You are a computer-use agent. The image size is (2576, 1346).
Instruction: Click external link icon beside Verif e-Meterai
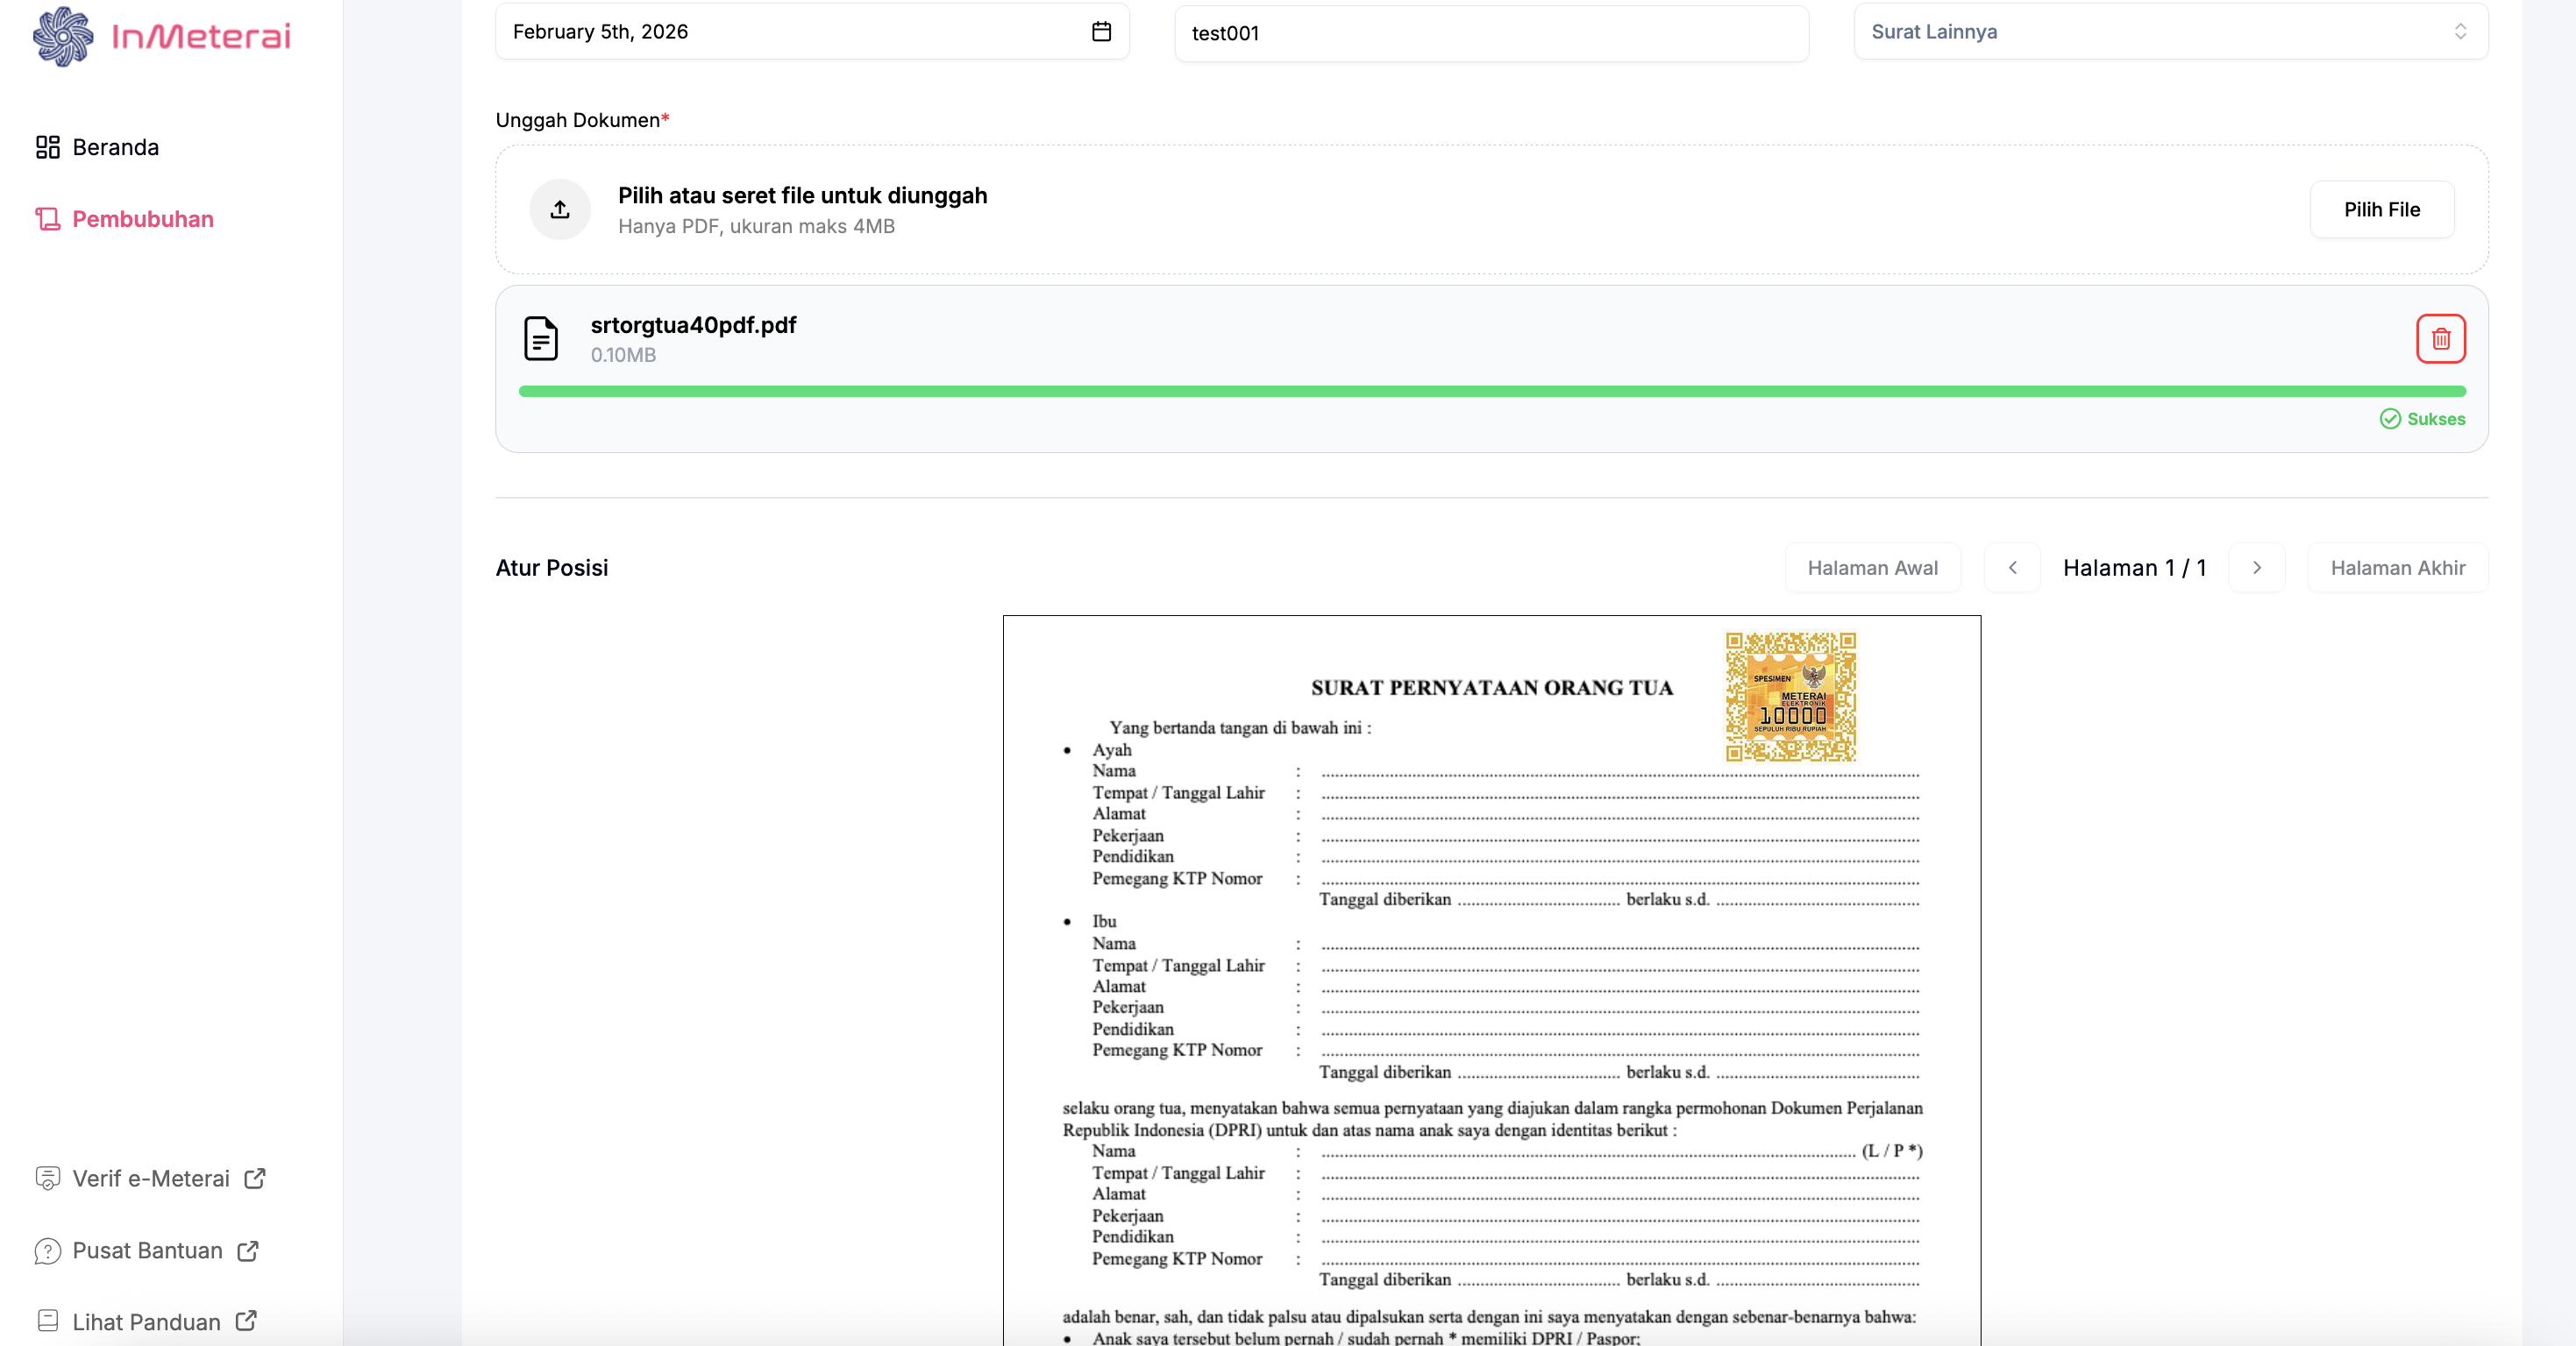(255, 1180)
